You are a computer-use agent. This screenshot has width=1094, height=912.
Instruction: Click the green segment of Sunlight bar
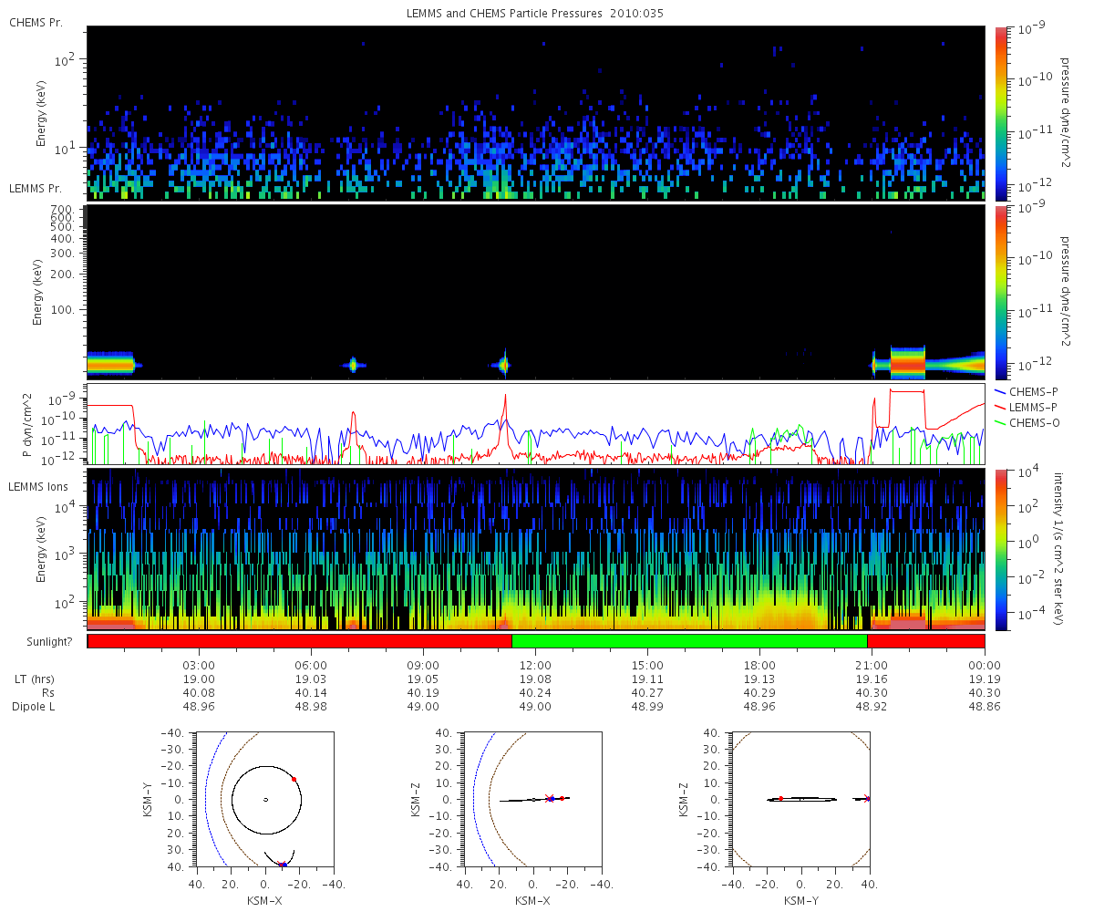pos(689,641)
